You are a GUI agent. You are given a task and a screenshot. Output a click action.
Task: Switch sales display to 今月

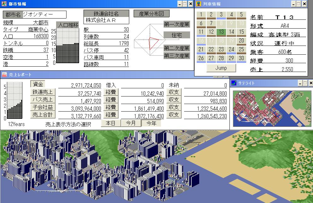point(131,123)
